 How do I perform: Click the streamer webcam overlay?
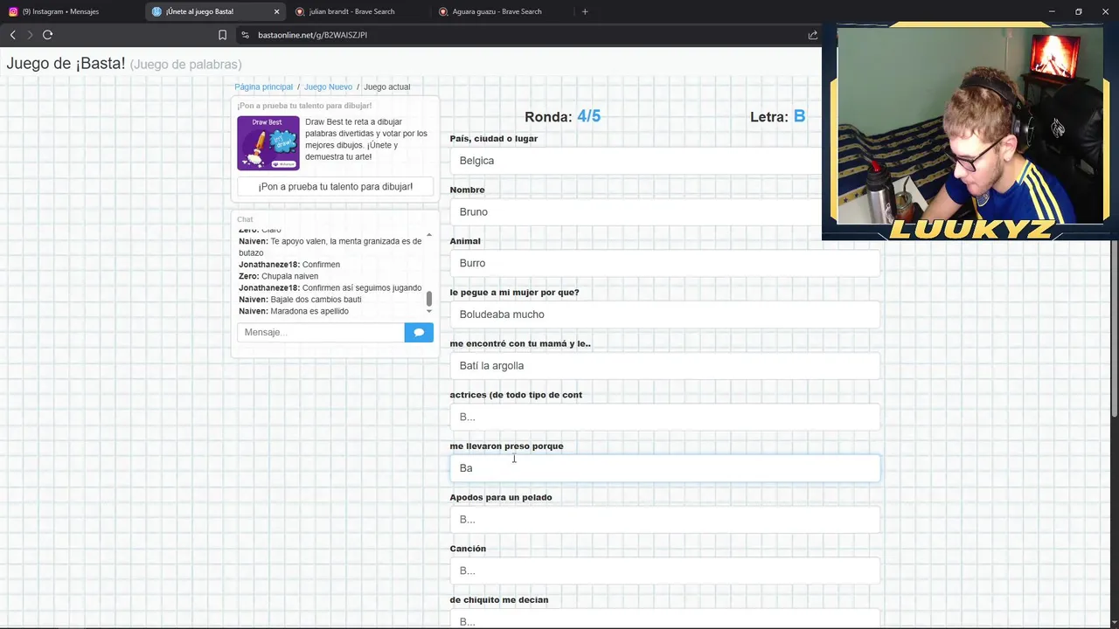point(970,131)
